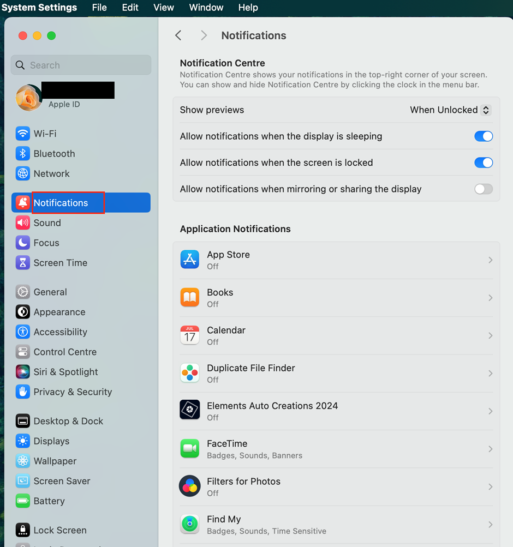Enable notifications when mirroring the display
Screen dimensions: 513x547
pyautogui.click(x=484, y=189)
